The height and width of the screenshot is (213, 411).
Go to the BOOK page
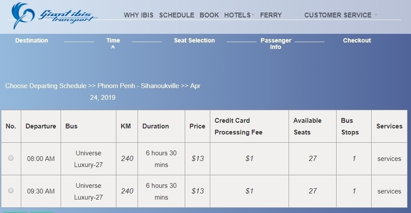pos(209,15)
